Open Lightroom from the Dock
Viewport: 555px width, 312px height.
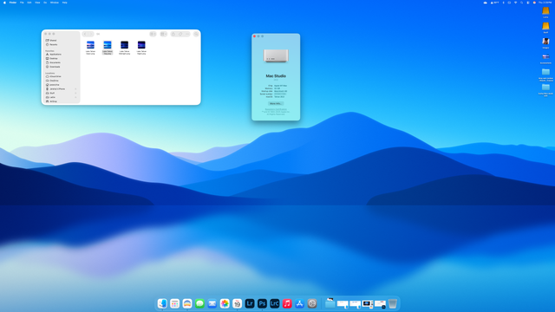(250, 303)
